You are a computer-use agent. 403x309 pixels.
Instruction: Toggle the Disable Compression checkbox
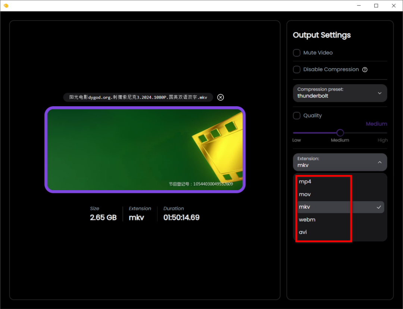pos(297,70)
